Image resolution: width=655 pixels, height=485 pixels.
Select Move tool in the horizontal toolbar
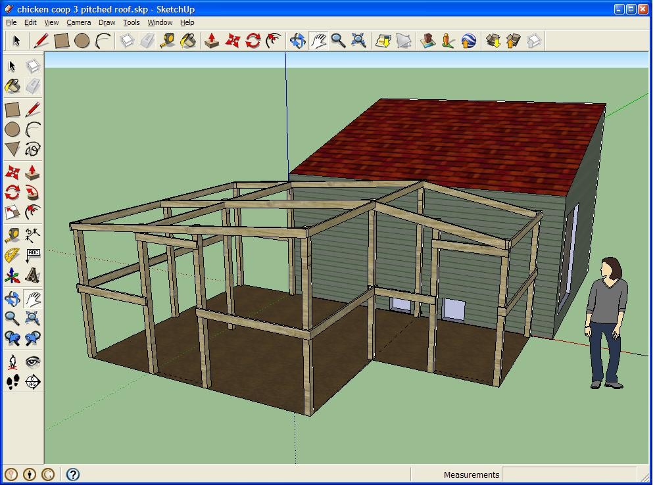tap(233, 41)
